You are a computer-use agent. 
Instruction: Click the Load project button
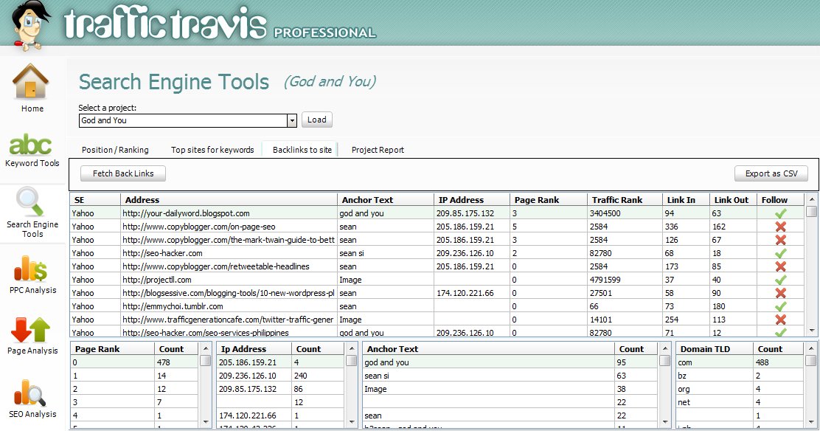pyautogui.click(x=317, y=120)
